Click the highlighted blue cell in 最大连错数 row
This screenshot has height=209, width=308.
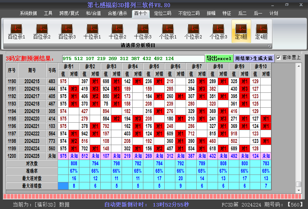[x=63, y=186]
